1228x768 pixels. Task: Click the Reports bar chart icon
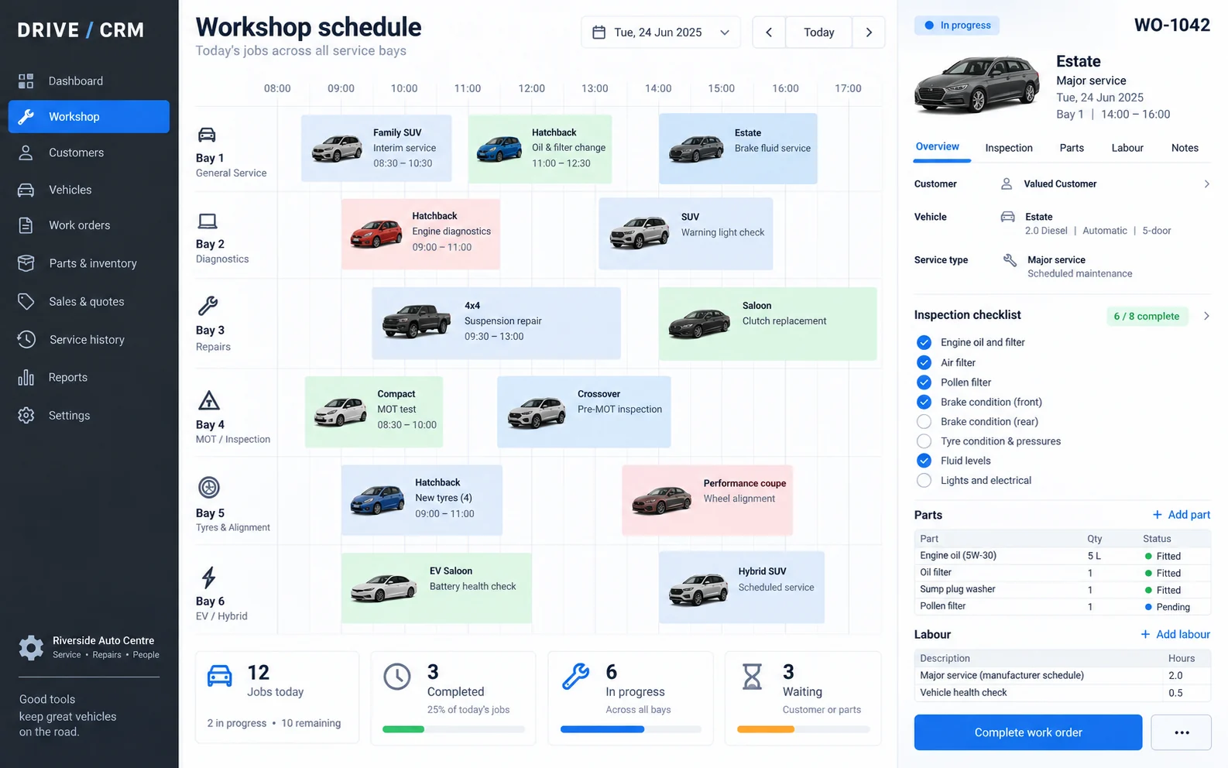(26, 377)
